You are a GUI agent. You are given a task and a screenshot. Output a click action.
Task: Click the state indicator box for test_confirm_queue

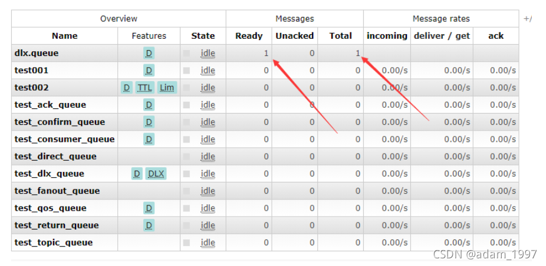(187, 122)
